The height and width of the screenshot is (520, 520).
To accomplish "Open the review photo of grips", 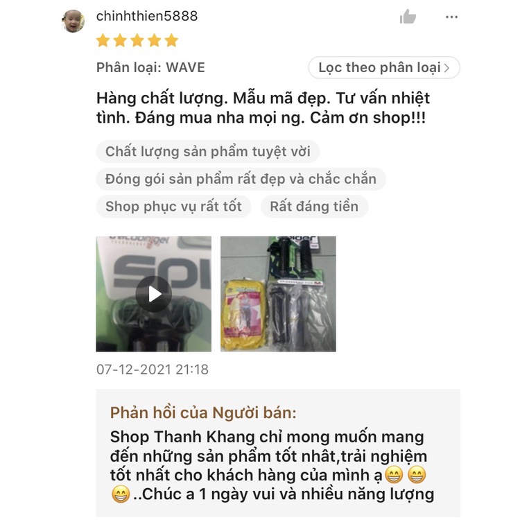I will coord(278,294).
